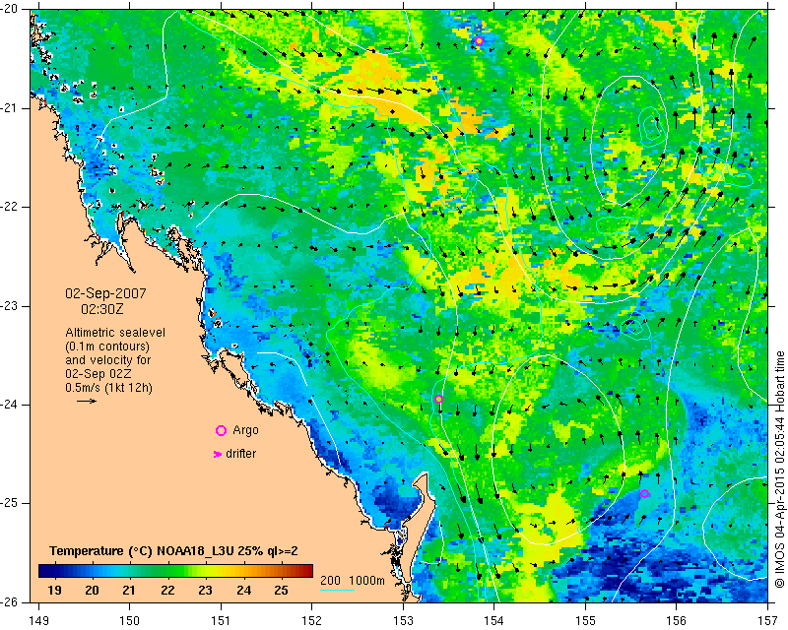Click the '-26' latitude axis label
The width and height of the screenshot is (788, 630).
coord(10,601)
